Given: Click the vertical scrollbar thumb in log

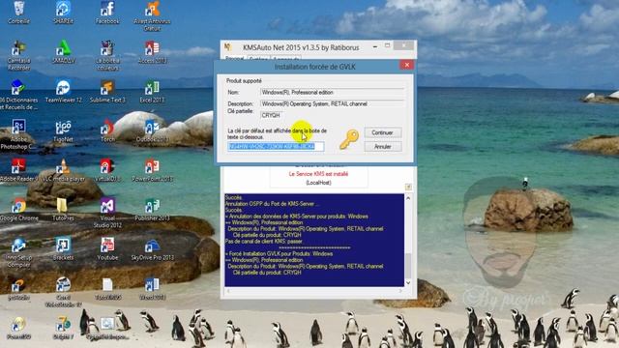Looking at the screenshot, I should (408, 266).
